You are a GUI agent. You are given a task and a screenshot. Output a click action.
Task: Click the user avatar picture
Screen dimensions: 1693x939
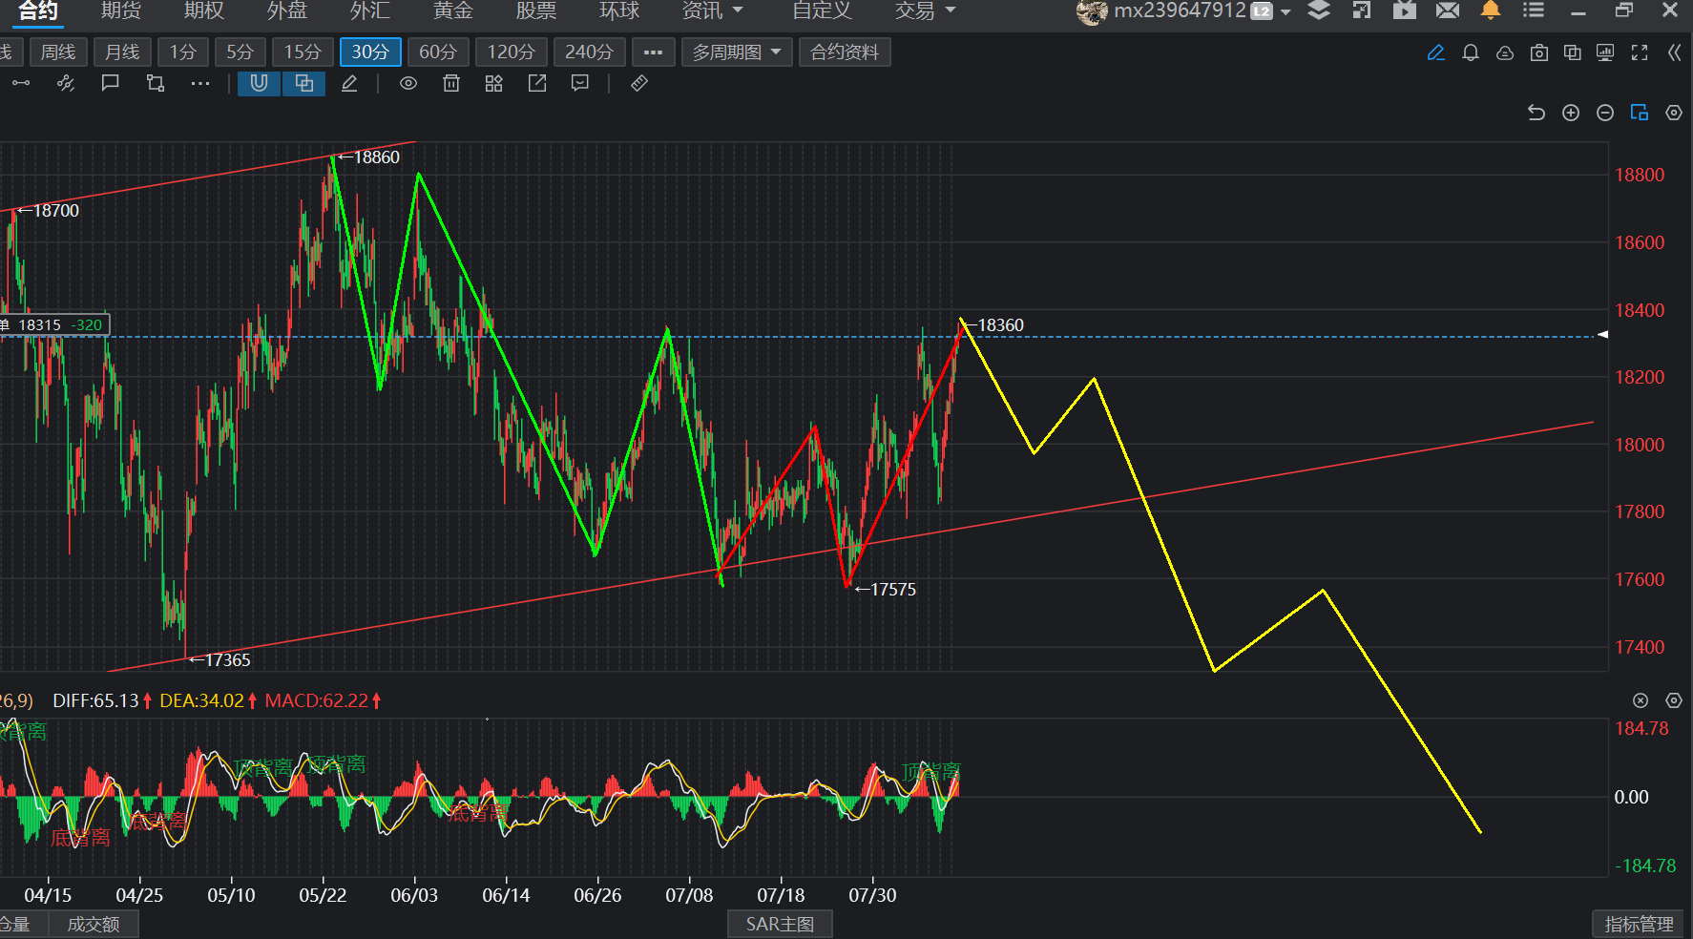click(1092, 11)
